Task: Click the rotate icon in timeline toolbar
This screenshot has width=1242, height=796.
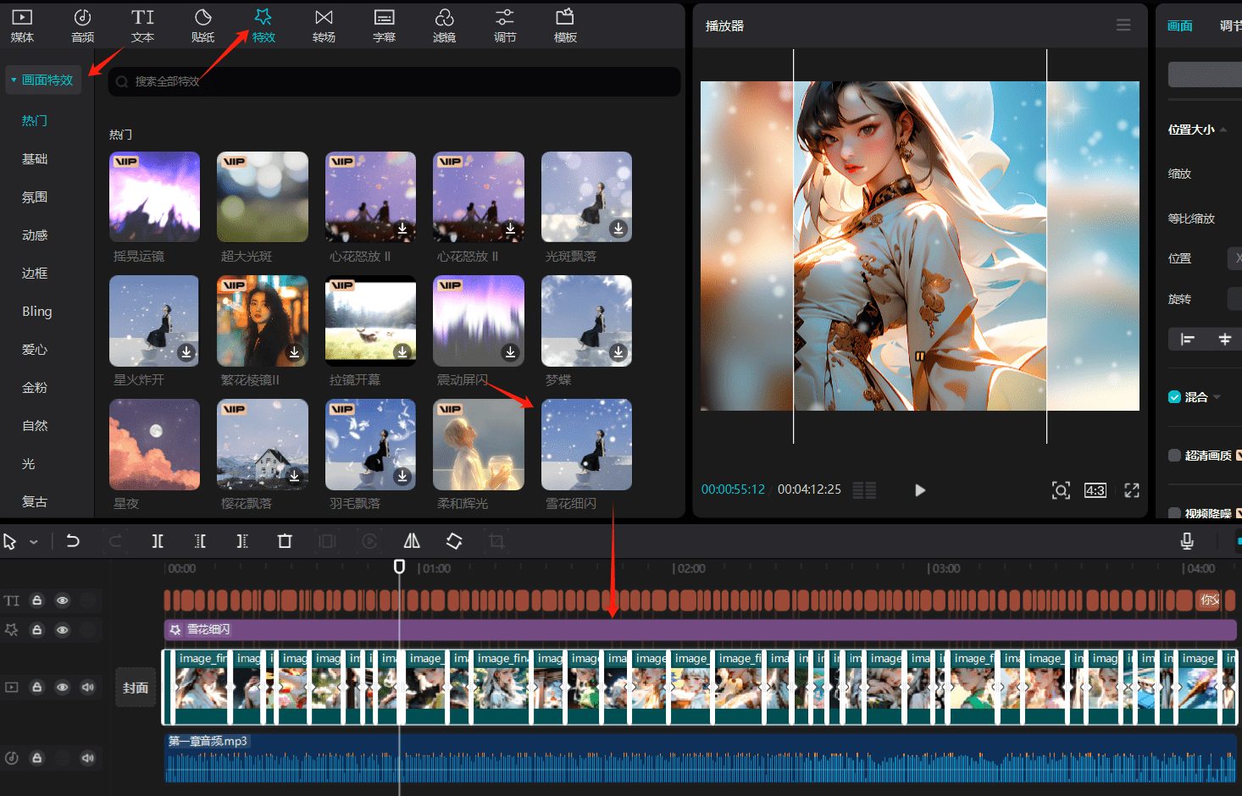Action: click(454, 540)
